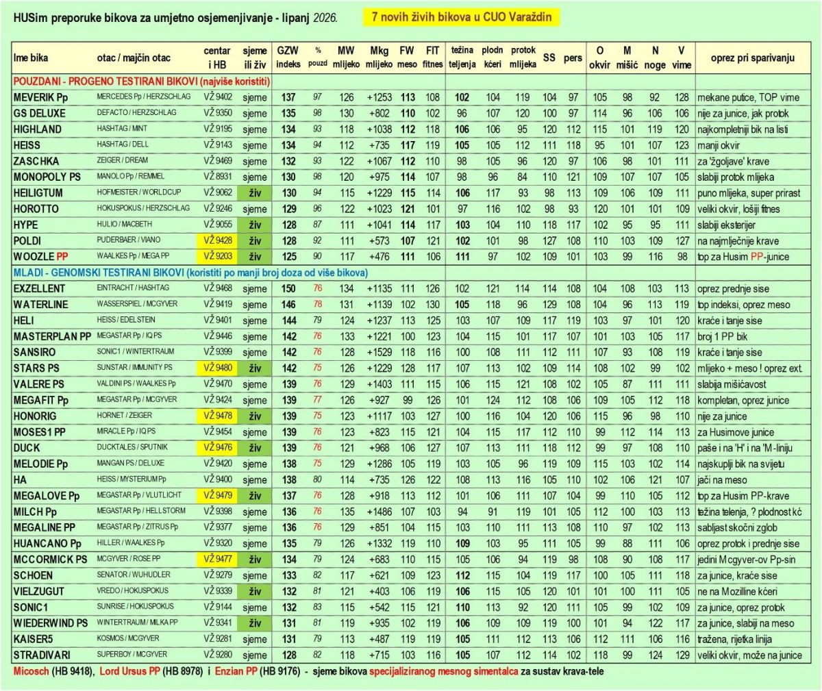Image resolution: width=822 pixels, height=691 pixels.
Task: Select the 'Ime bika' column header
Action: point(31,58)
